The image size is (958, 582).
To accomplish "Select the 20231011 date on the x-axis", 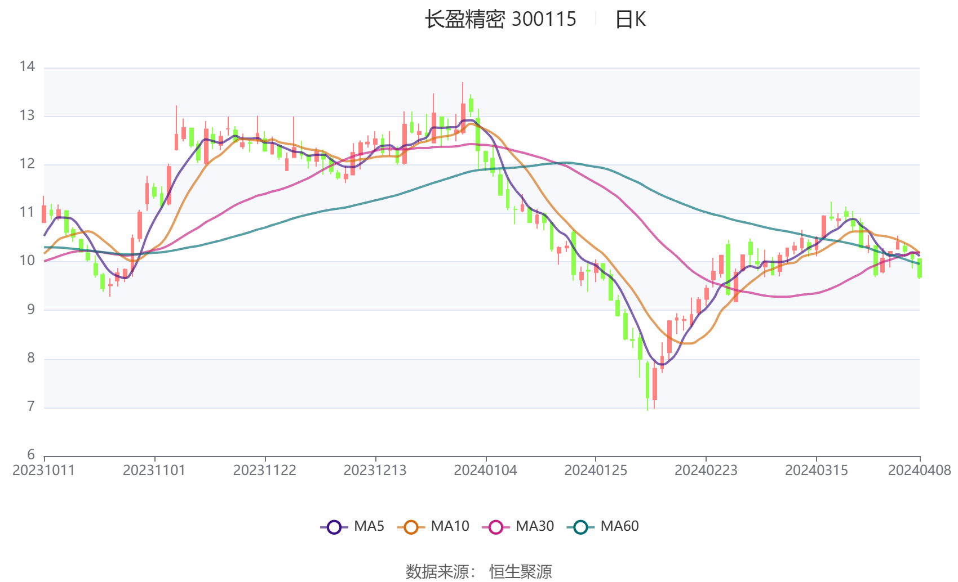I will (44, 471).
